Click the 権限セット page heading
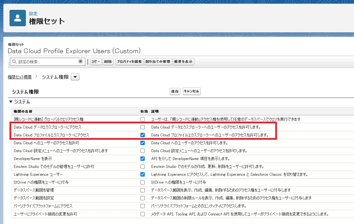This screenshot has width=354, height=224. (x=47, y=21)
